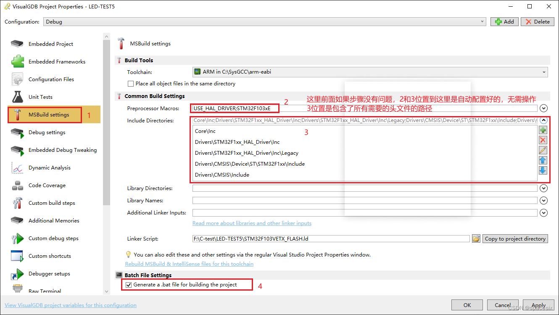
Task: Click Rebuild MSBuild & IntelliSense files link
Action: coord(189,264)
